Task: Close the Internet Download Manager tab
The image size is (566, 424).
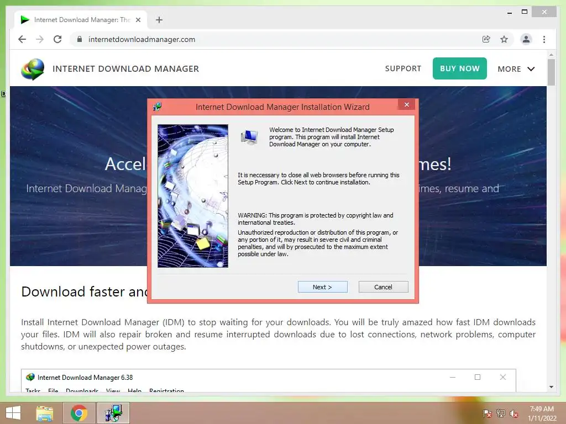Action: pyautogui.click(x=138, y=20)
